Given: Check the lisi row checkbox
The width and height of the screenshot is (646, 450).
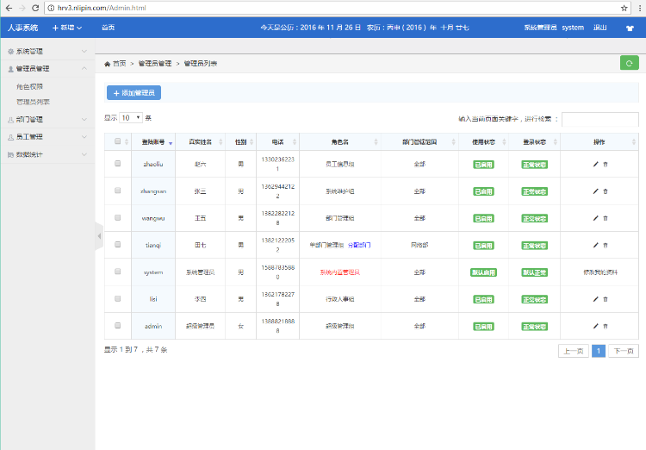Looking at the screenshot, I should (x=117, y=298).
